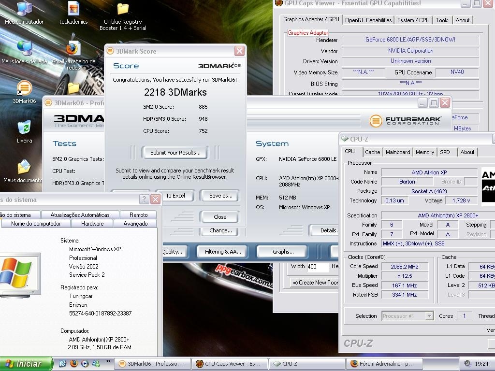Click Windows Media Player quick launch icon
495x371 pixels.
[85, 364]
